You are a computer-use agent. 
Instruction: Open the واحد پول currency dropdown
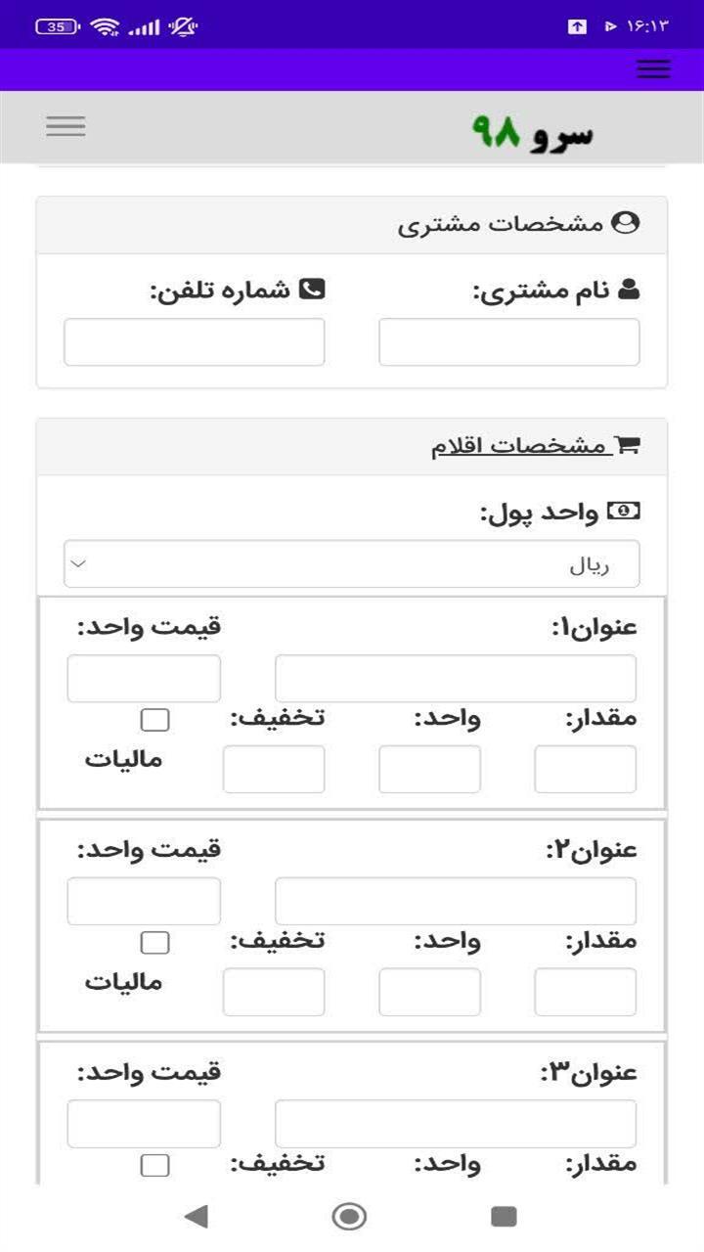[352, 564]
